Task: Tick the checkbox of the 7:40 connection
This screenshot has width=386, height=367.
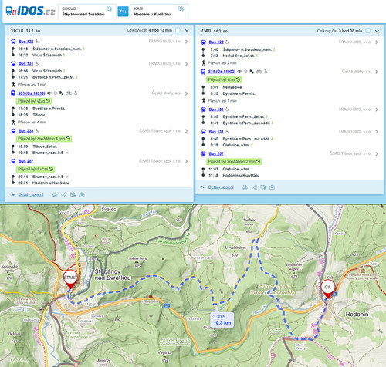Action: [368, 31]
